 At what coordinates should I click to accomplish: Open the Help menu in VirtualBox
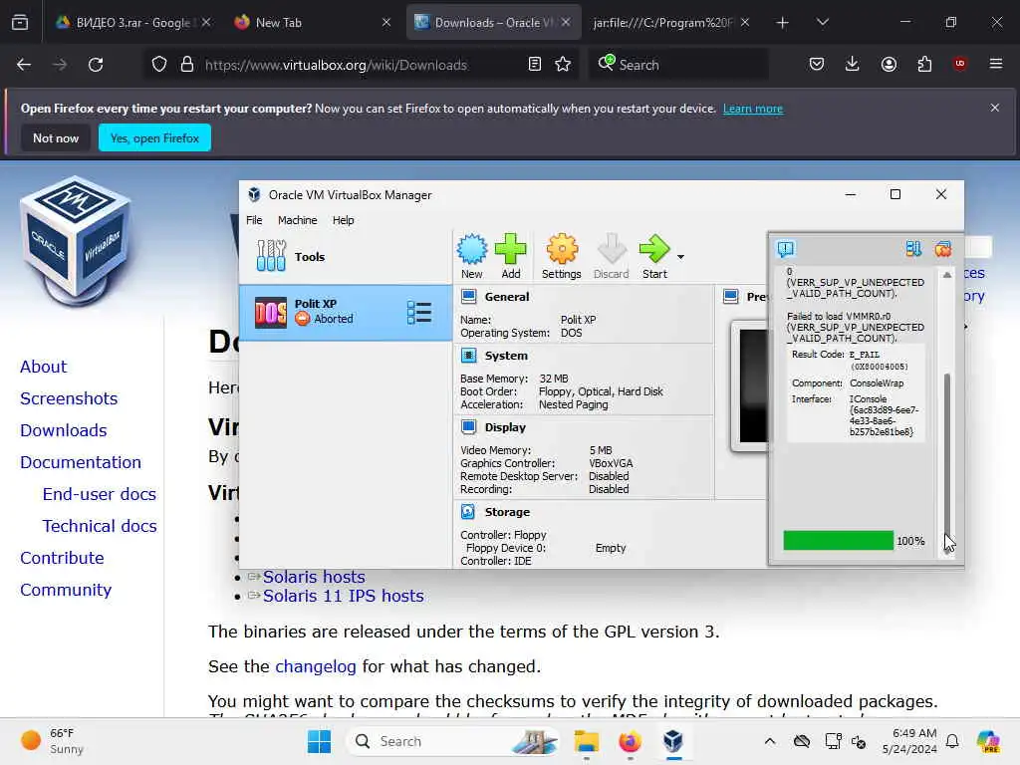point(343,220)
